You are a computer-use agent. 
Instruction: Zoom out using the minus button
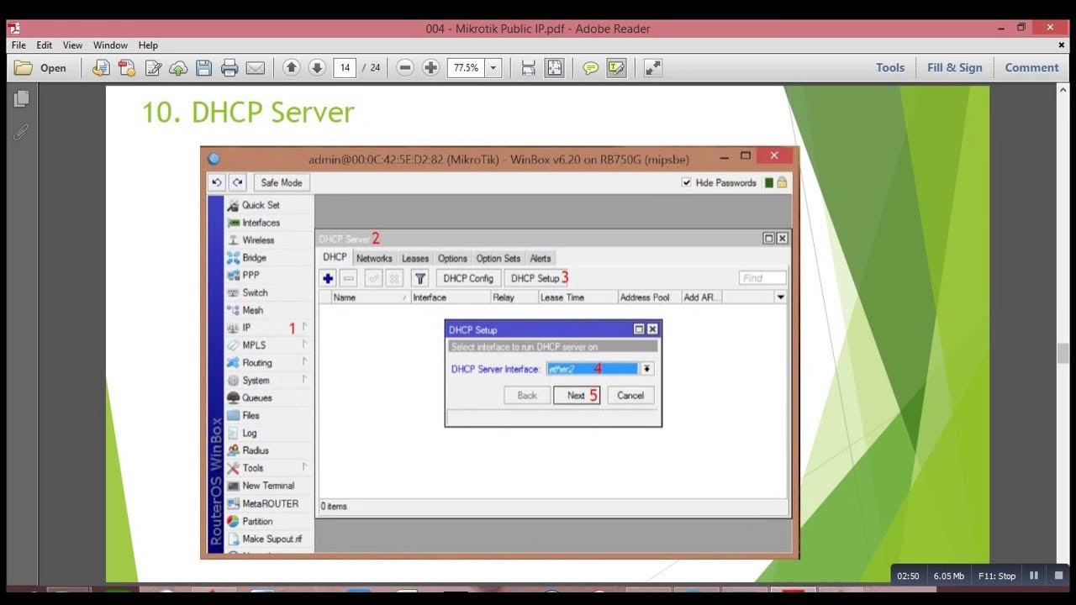click(x=405, y=68)
